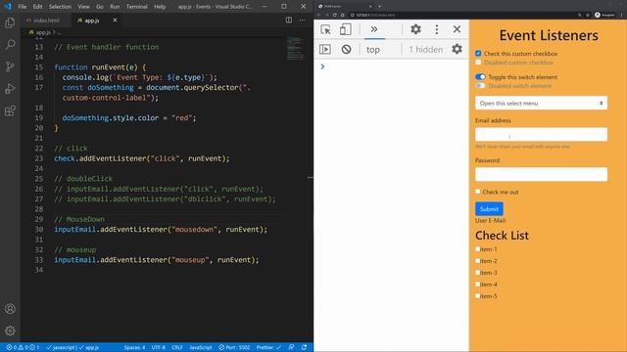Check item-3 in Check List
The width and height of the screenshot is (627, 352).
tap(477, 272)
